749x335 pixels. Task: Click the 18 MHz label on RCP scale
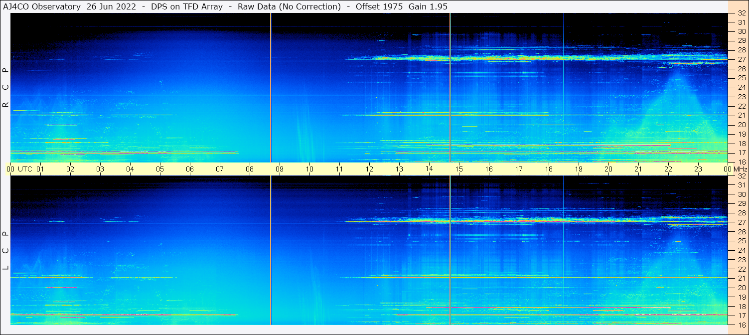pos(742,144)
